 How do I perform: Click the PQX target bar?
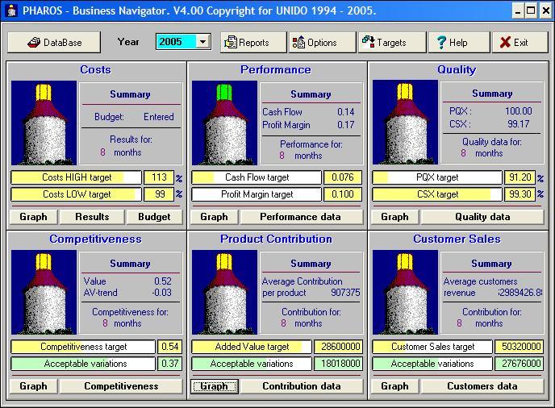[437, 177]
